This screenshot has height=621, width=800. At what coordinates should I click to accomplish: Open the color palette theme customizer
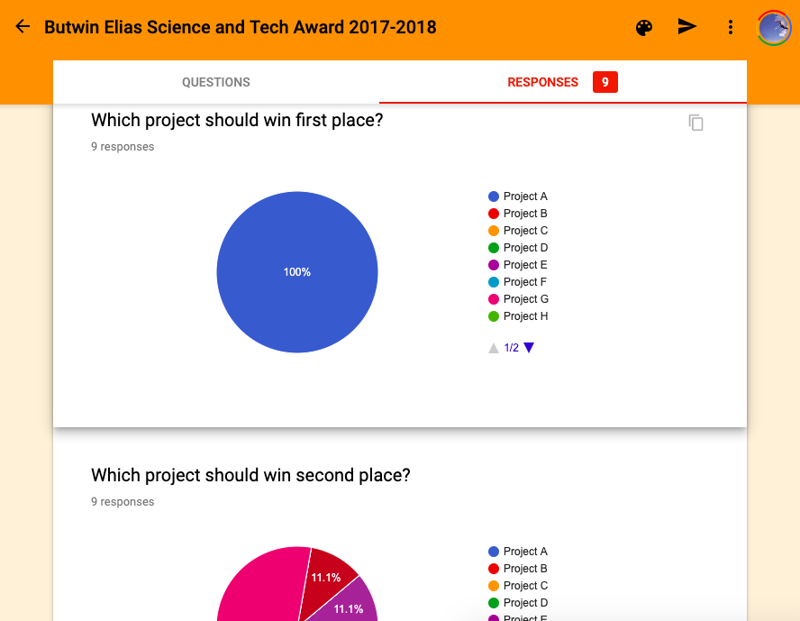(x=644, y=27)
